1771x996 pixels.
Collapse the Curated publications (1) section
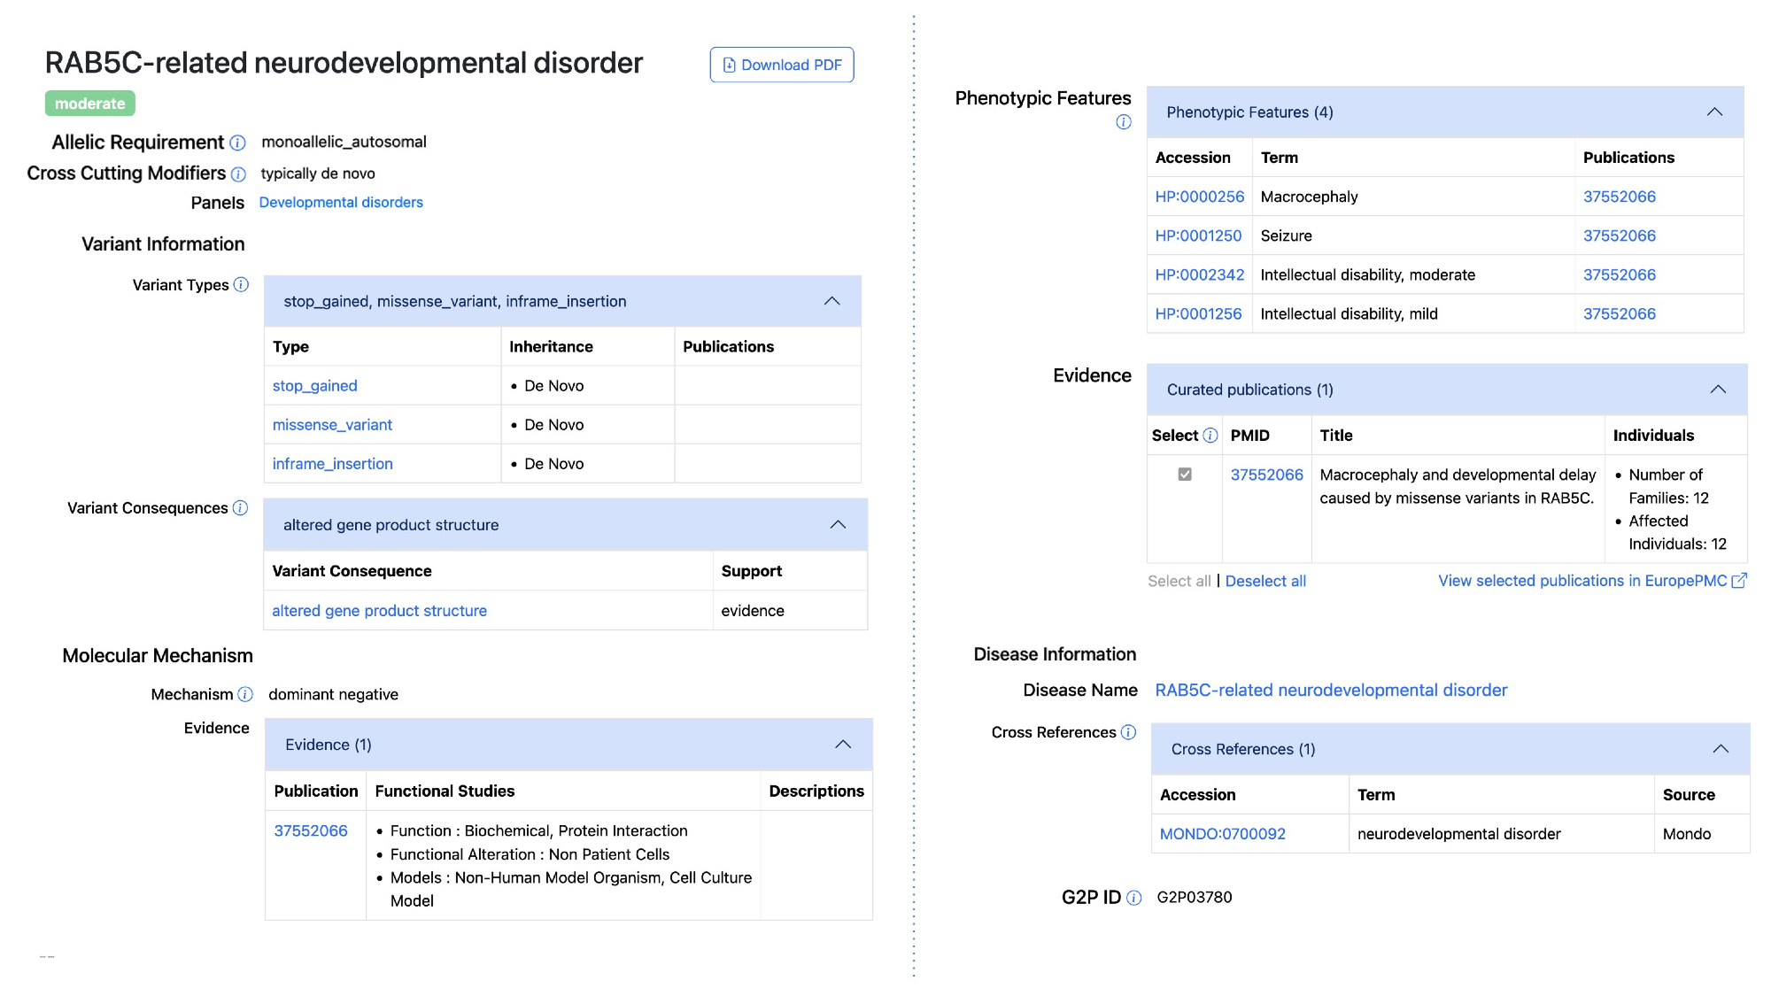[x=1718, y=390]
